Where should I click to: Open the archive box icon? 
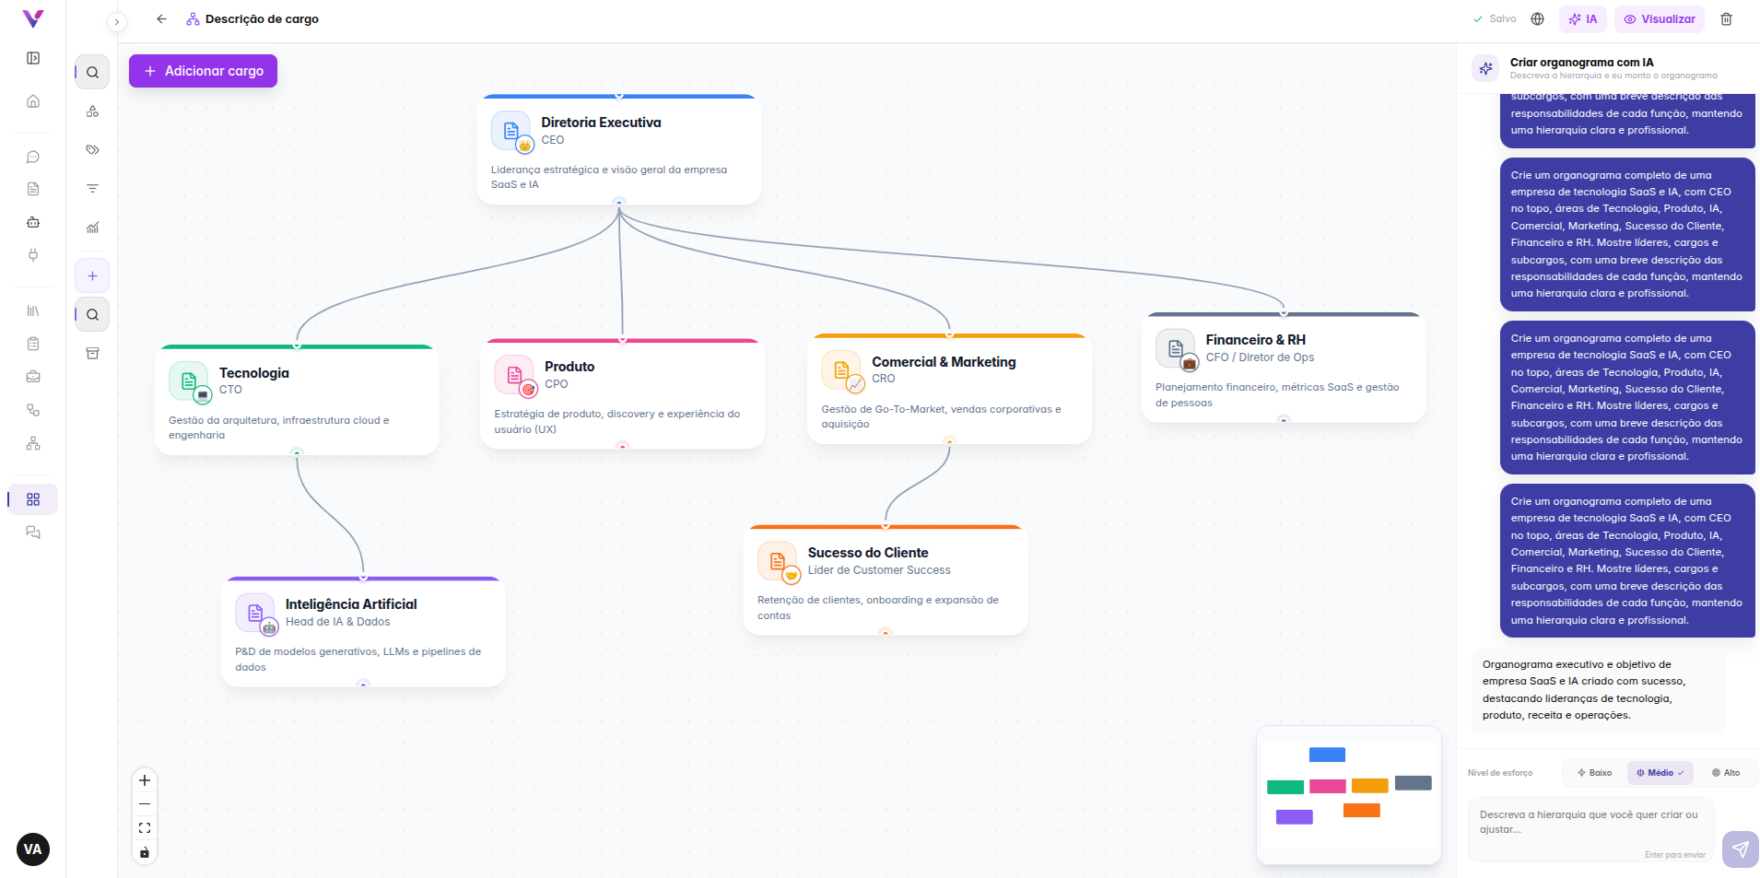coord(92,354)
